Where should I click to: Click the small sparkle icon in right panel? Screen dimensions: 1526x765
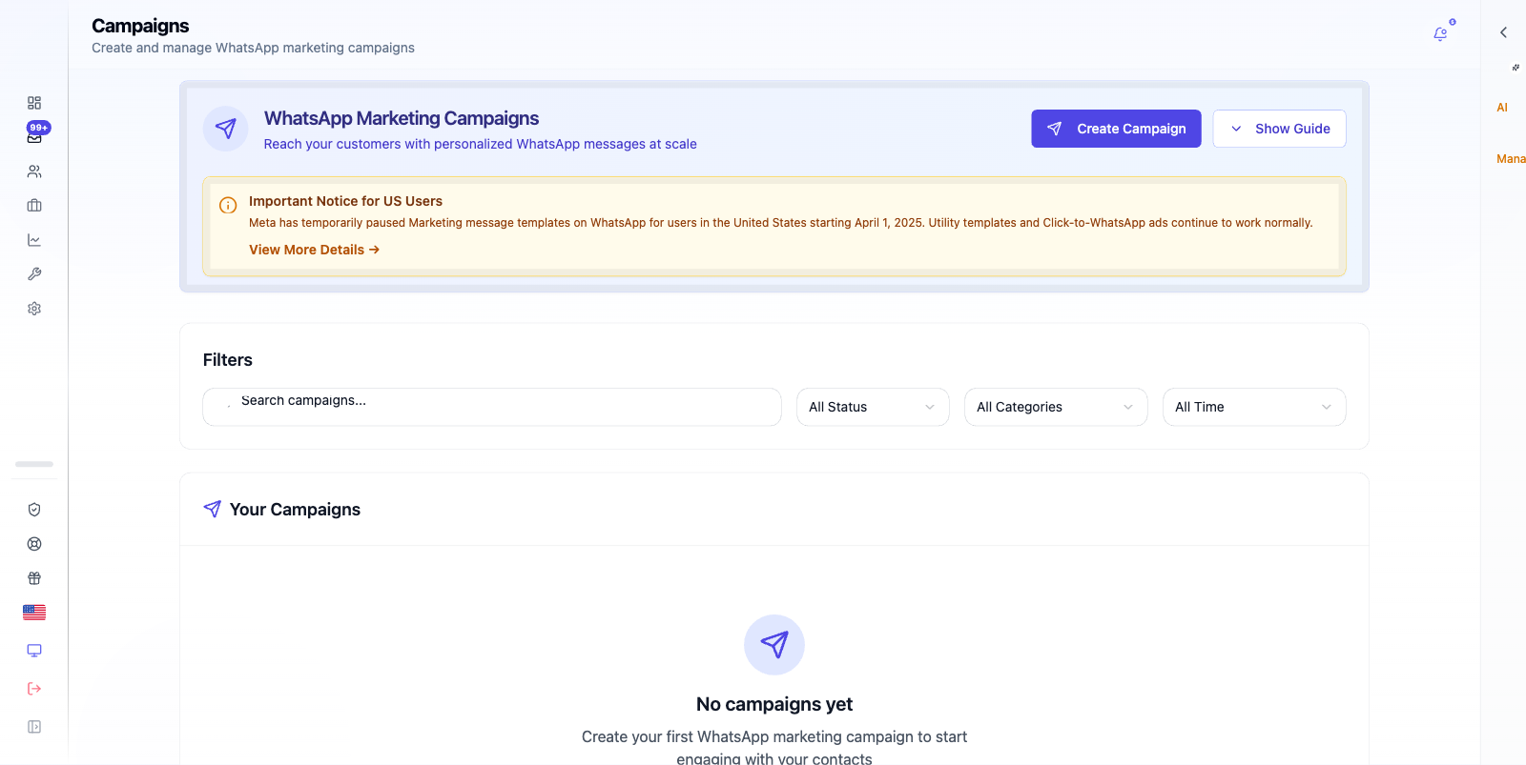[x=1516, y=68]
